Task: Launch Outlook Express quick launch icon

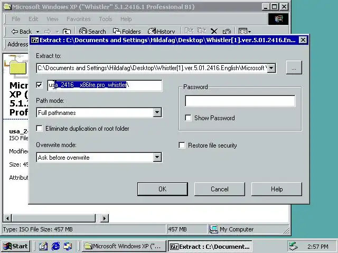Action: coord(68,246)
